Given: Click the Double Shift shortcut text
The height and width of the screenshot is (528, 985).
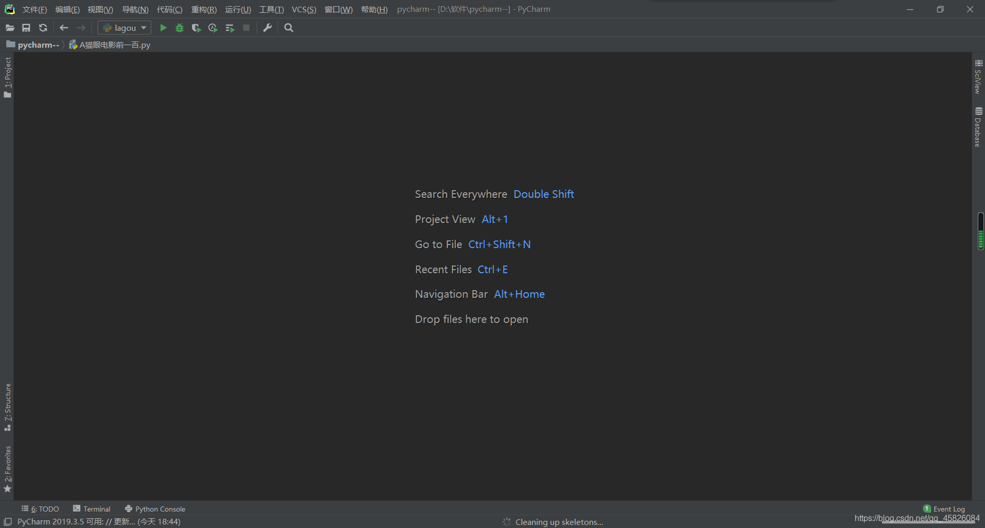Looking at the screenshot, I should (x=544, y=194).
